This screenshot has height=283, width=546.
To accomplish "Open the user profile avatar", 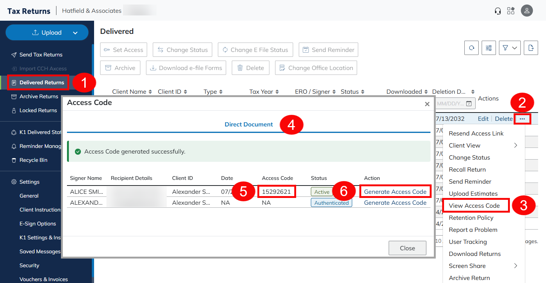I will (527, 11).
